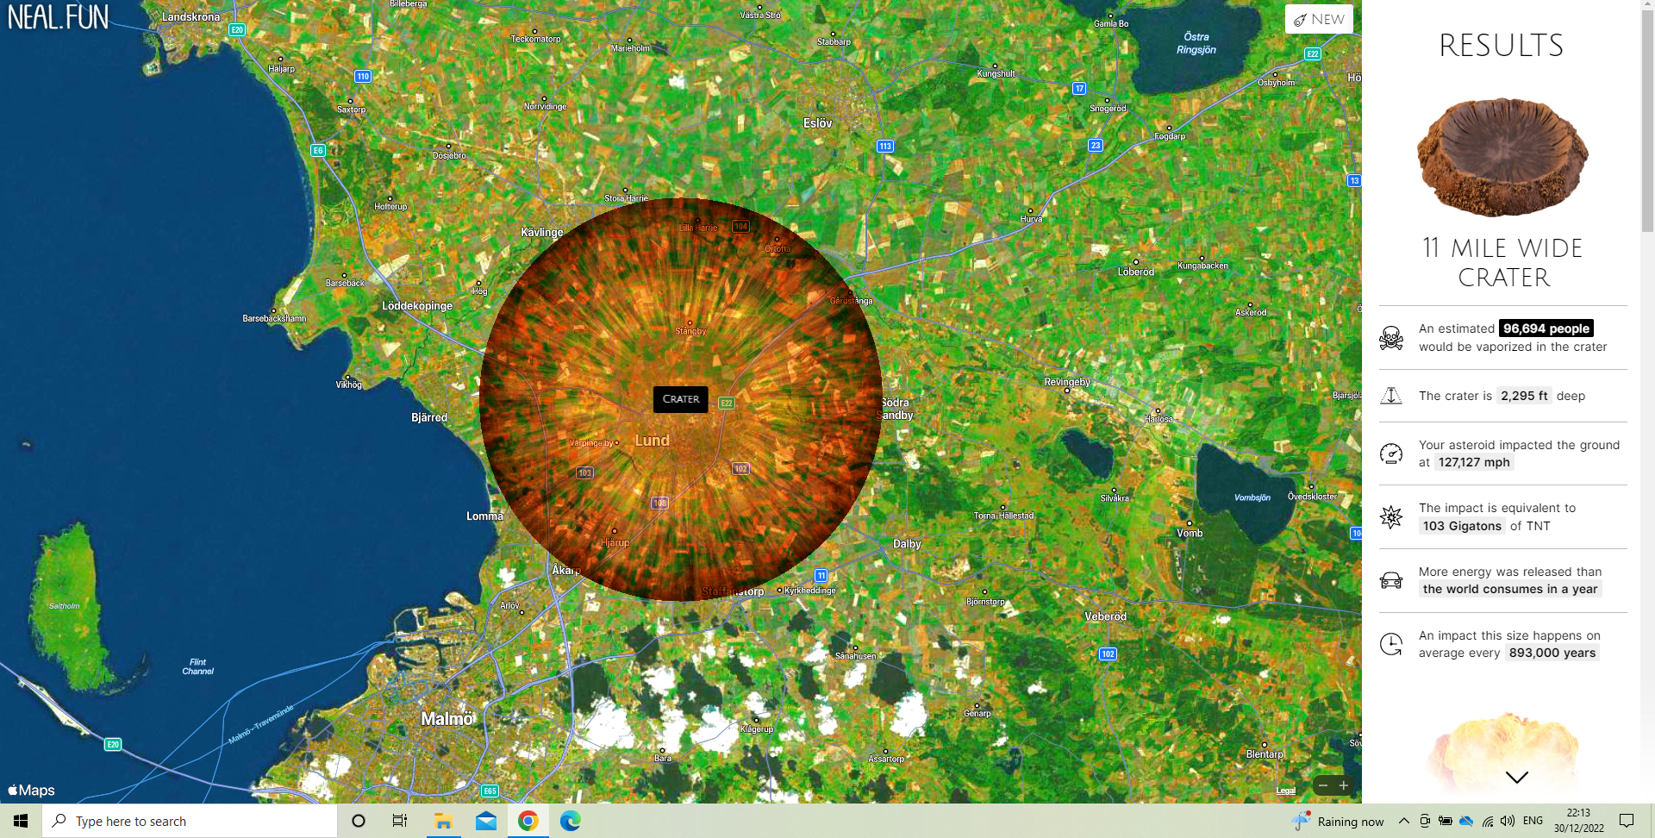Viewport: 1655px width, 838px height.
Task: Open File Explorer from taskbar
Action: [443, 821]
